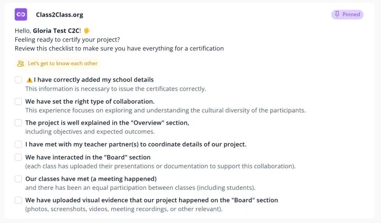381x223 pixels.
Task: Check 'We have set the right type of collaboration'
Action: (x=18, y=101)
